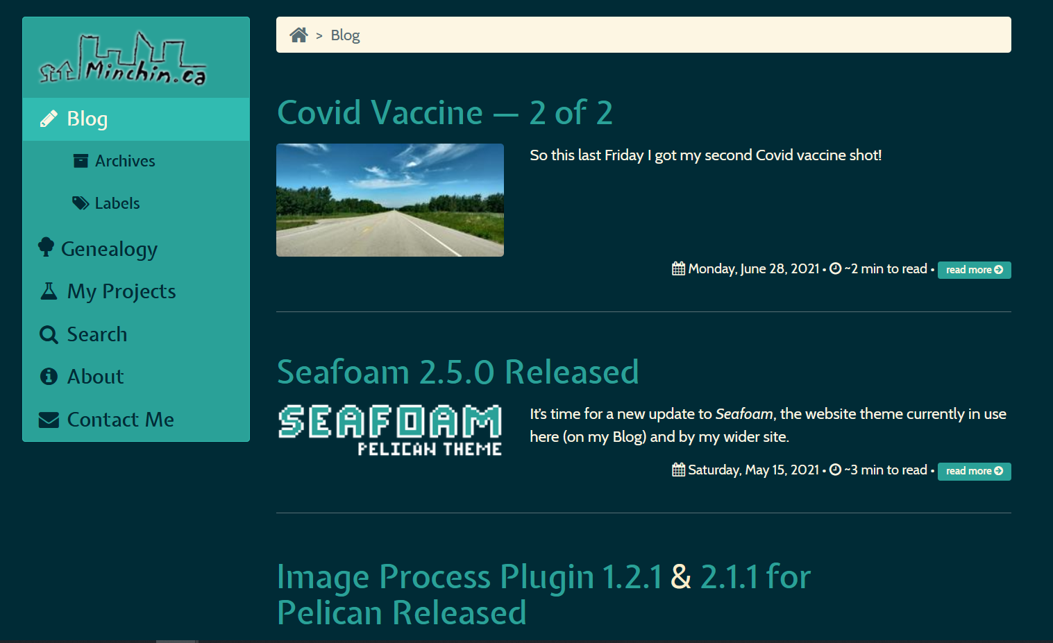Click the info icon beside About
The image size is (1053, 643).
(x=49, y=377)
